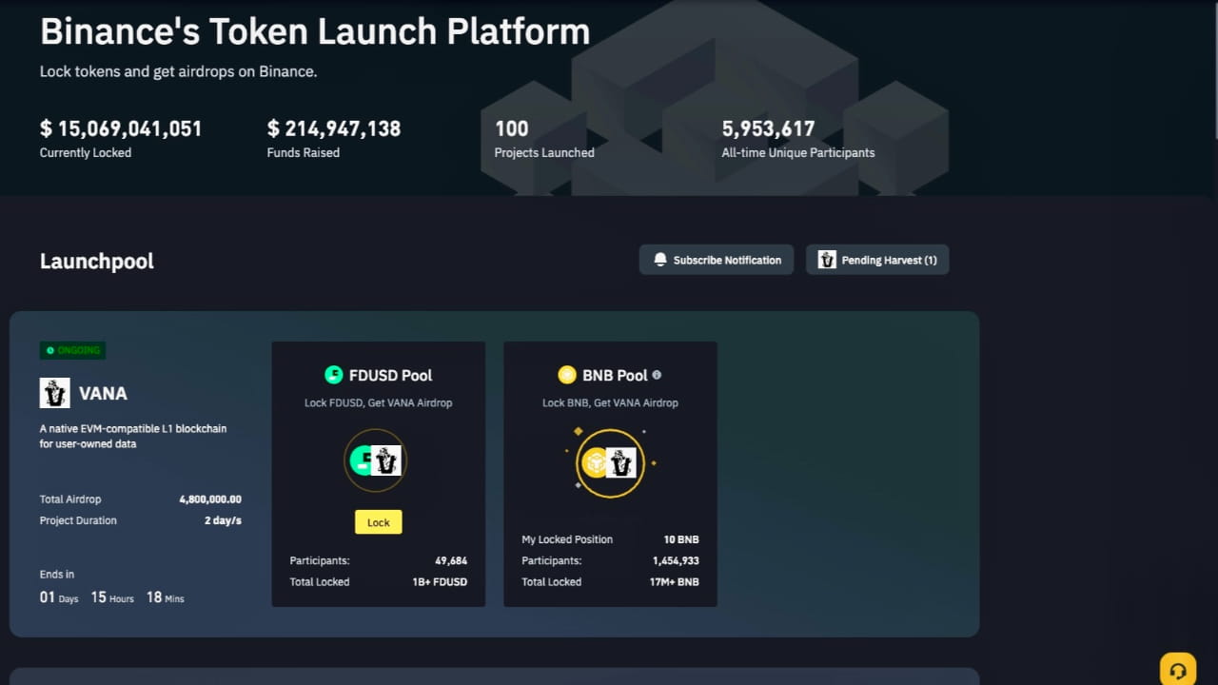Viewport: 1218px width, 685px height.
Task: Click the $ 214,947,138 Funds Raised value
Action: 334,128
